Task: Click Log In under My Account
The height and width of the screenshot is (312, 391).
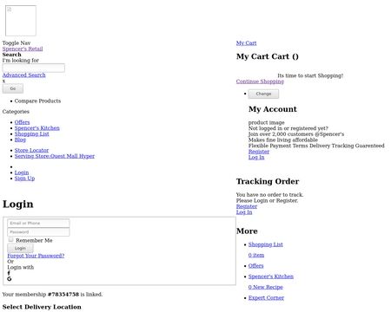Action: pyautogui.click(x=256, y=157)
